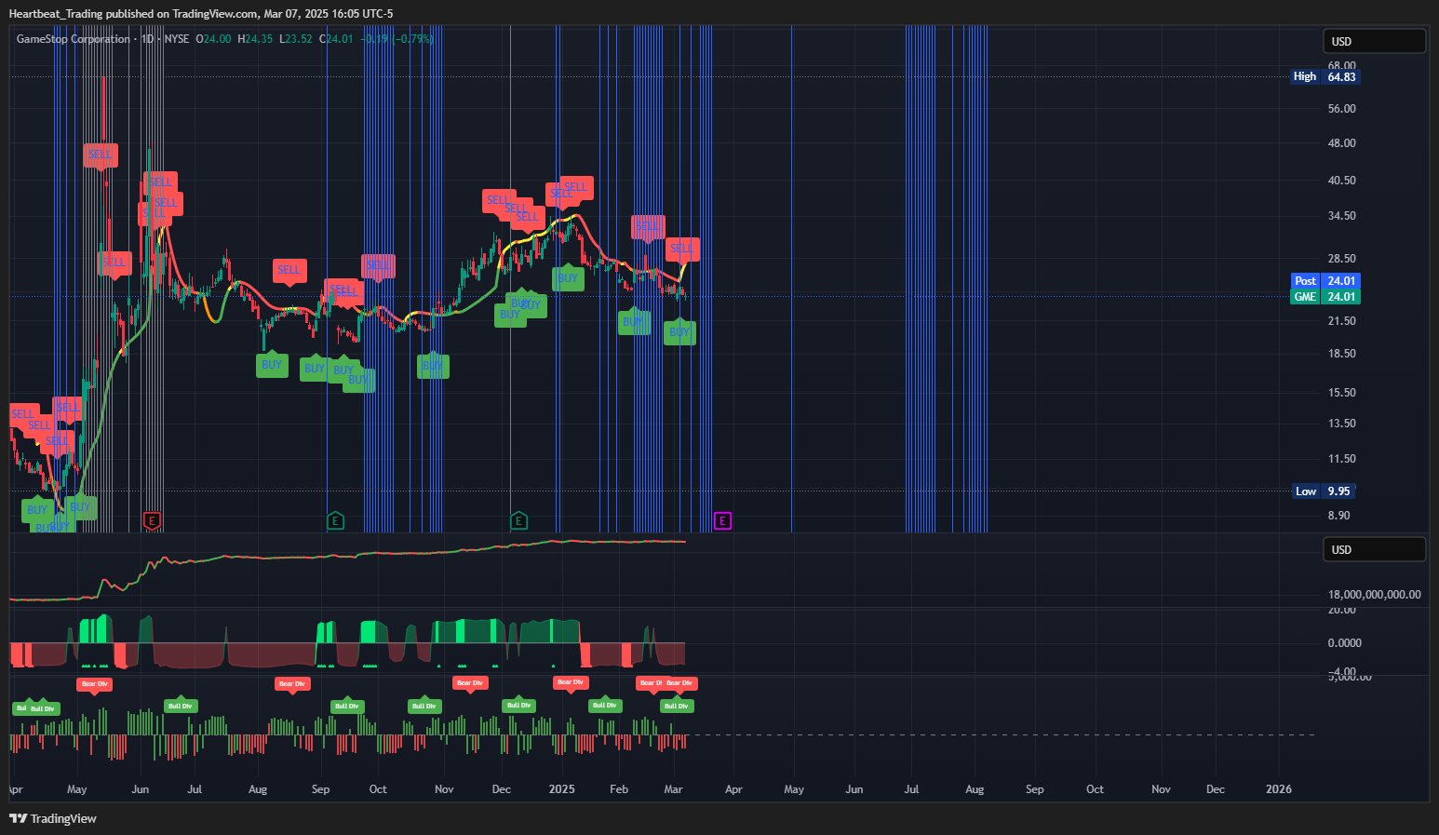Click the latest BUY signal label in March
The width and height of the screenshot is (1439, 835).
pos(679,332)
